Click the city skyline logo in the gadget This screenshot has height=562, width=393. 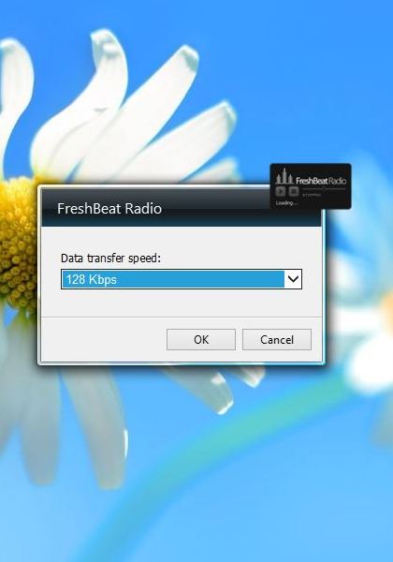point(284,177)
